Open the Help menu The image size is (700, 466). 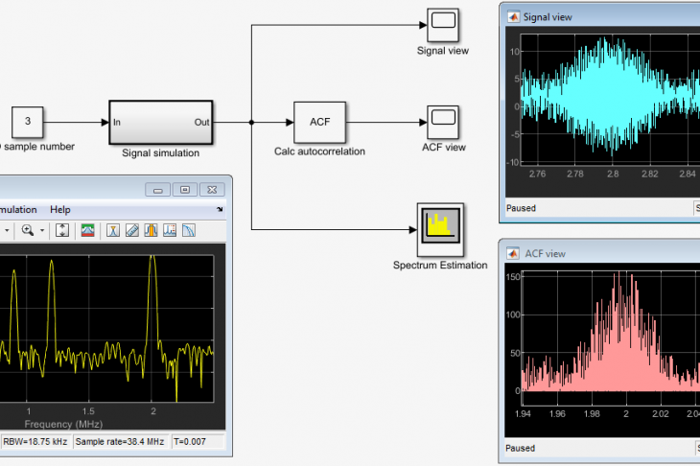click(60, 209)
